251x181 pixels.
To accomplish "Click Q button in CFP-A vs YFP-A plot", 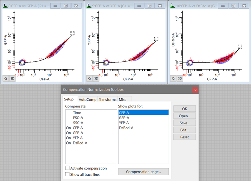I will 90,78.
